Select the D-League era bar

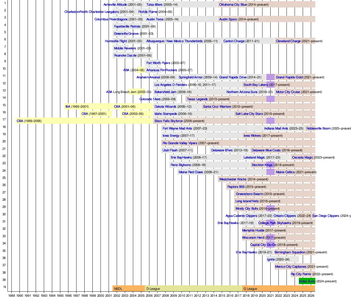193,289
